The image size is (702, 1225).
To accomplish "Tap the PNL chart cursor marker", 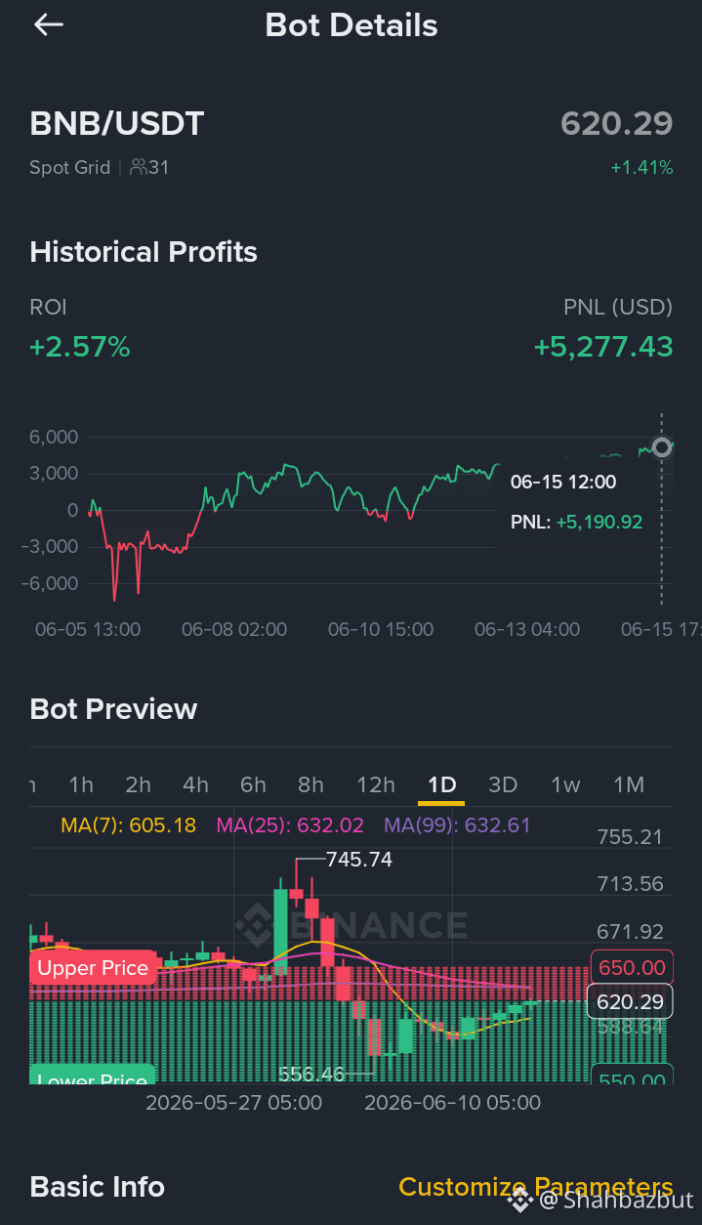I will (662, 447).
